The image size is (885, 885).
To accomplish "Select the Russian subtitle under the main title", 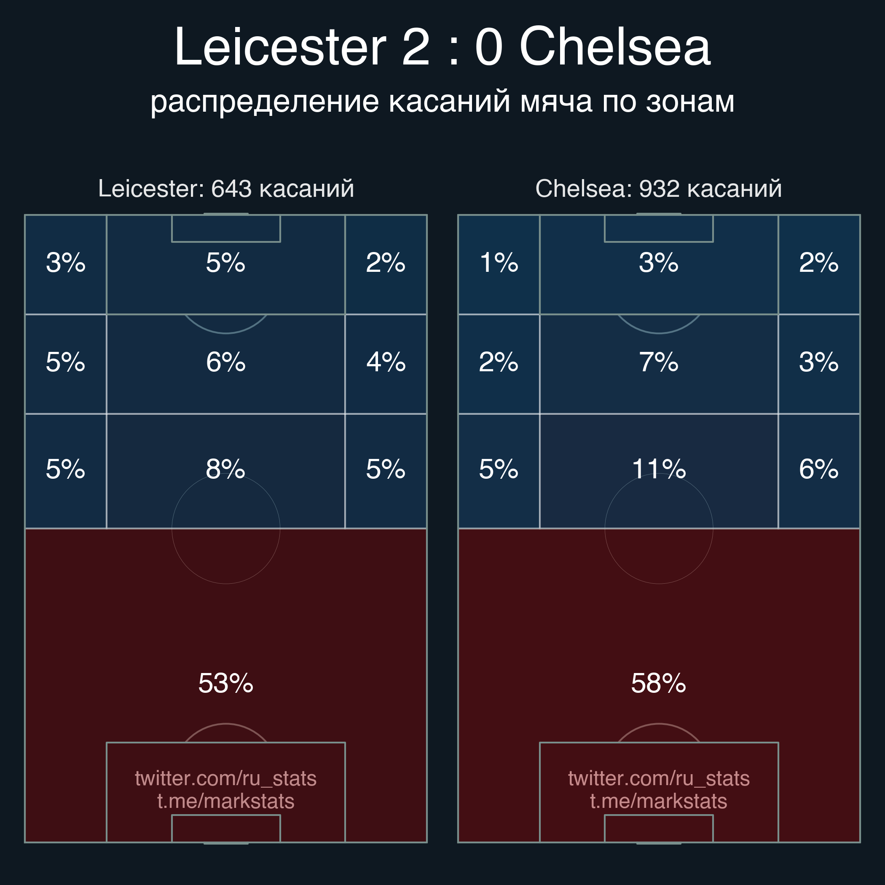I will [442, 101].
